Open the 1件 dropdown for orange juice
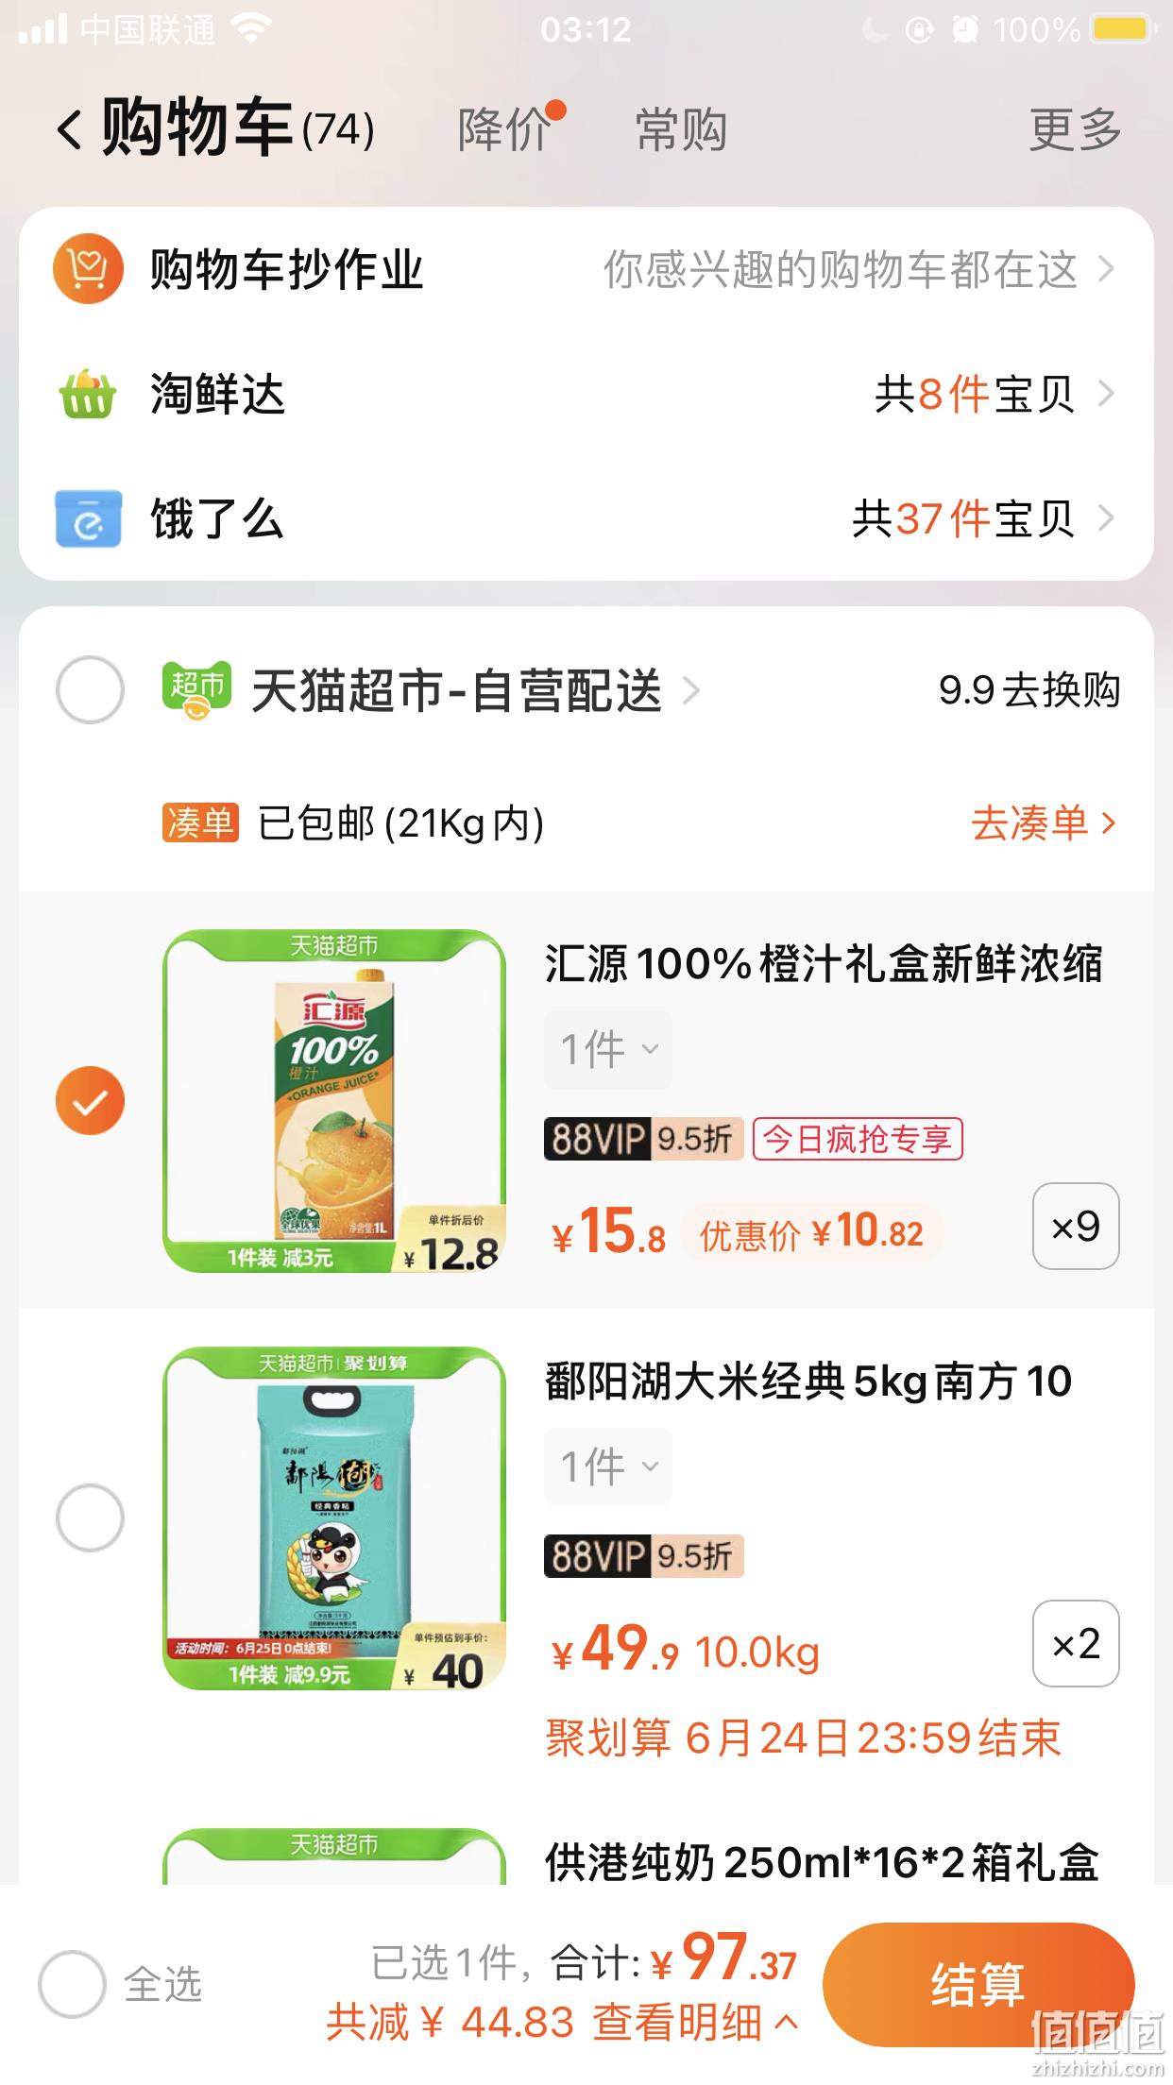1173x2085 pixels. [x=608, y=1049]
